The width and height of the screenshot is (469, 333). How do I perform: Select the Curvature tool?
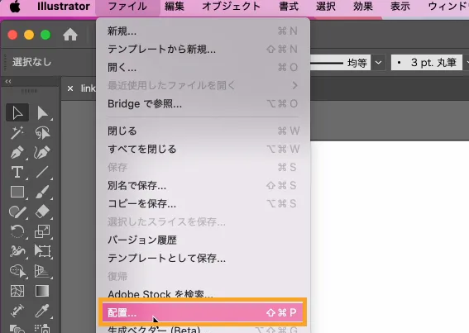(42, 152)
